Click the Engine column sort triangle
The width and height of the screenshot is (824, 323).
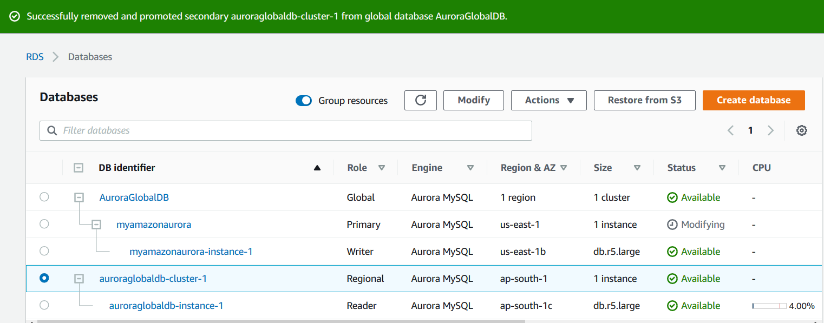point(470,168)
